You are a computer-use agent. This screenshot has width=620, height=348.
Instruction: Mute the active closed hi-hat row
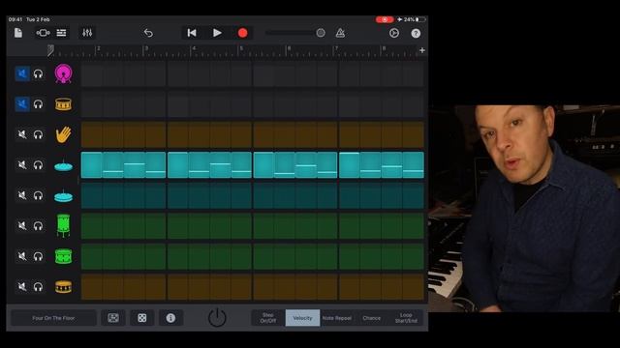pyautogui.click(x=22, y=165)
